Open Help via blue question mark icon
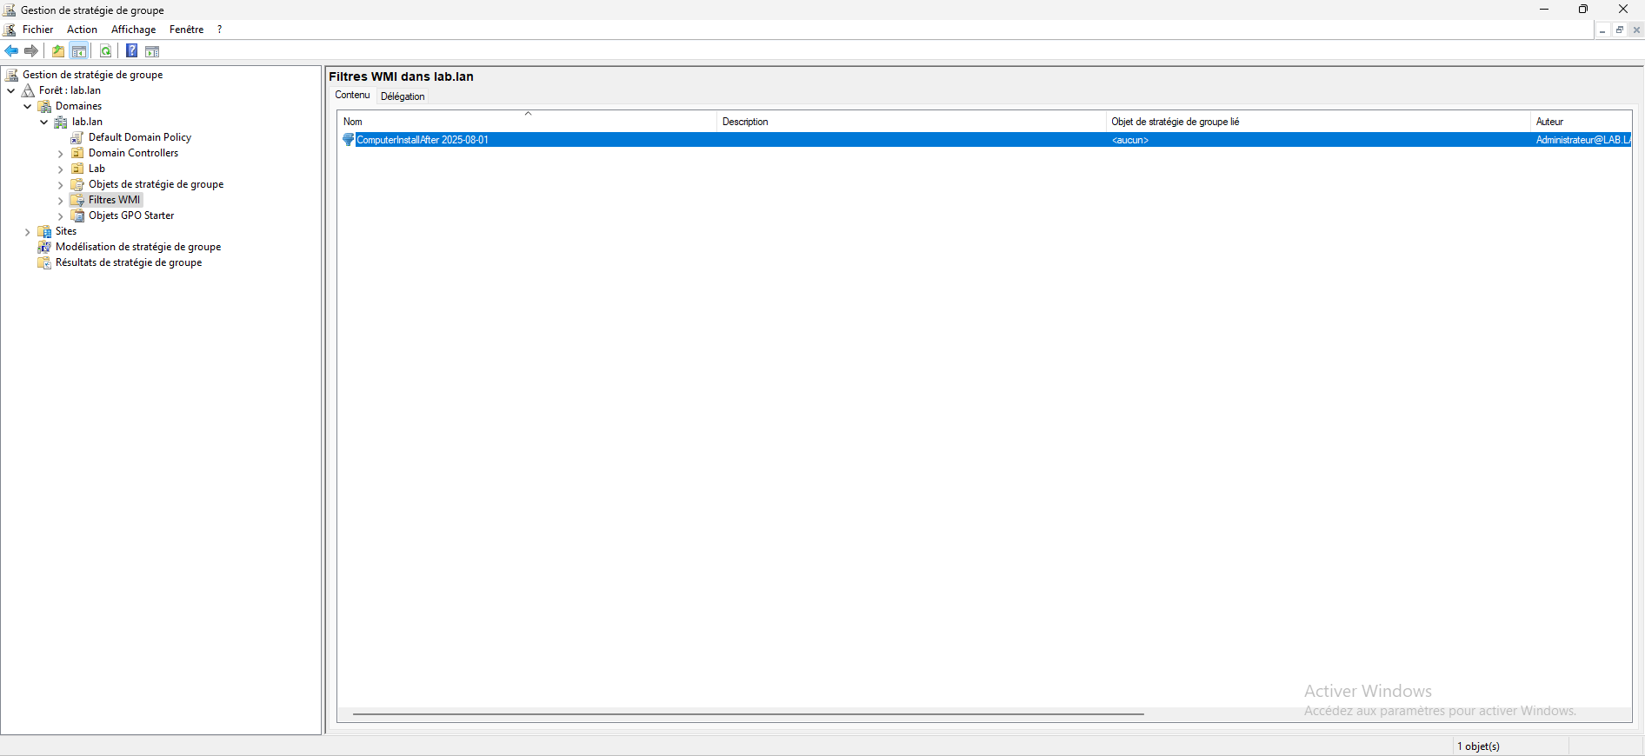Image resolution: width=1645 pixels, height=756 pixels. (x=131, y=51)
